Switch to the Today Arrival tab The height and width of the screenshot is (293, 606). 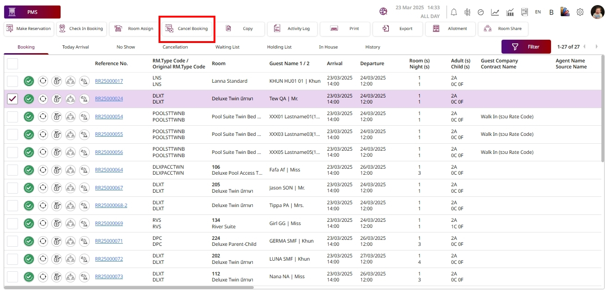click(x=75, y=47)
